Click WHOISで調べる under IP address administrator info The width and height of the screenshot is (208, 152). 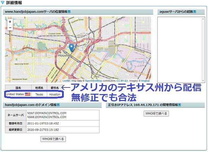click(156, 113)
